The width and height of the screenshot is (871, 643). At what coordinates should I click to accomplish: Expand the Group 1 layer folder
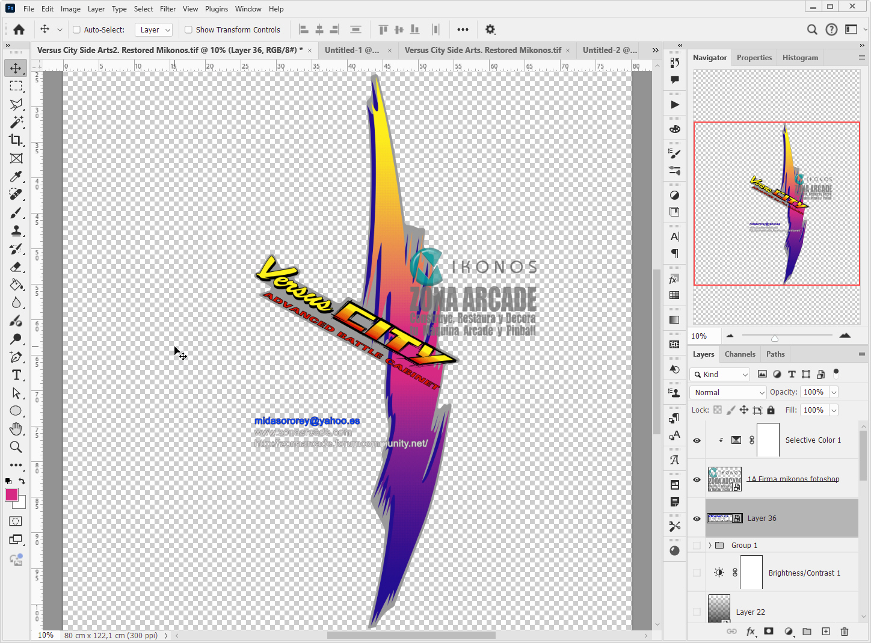coord(710,546)
